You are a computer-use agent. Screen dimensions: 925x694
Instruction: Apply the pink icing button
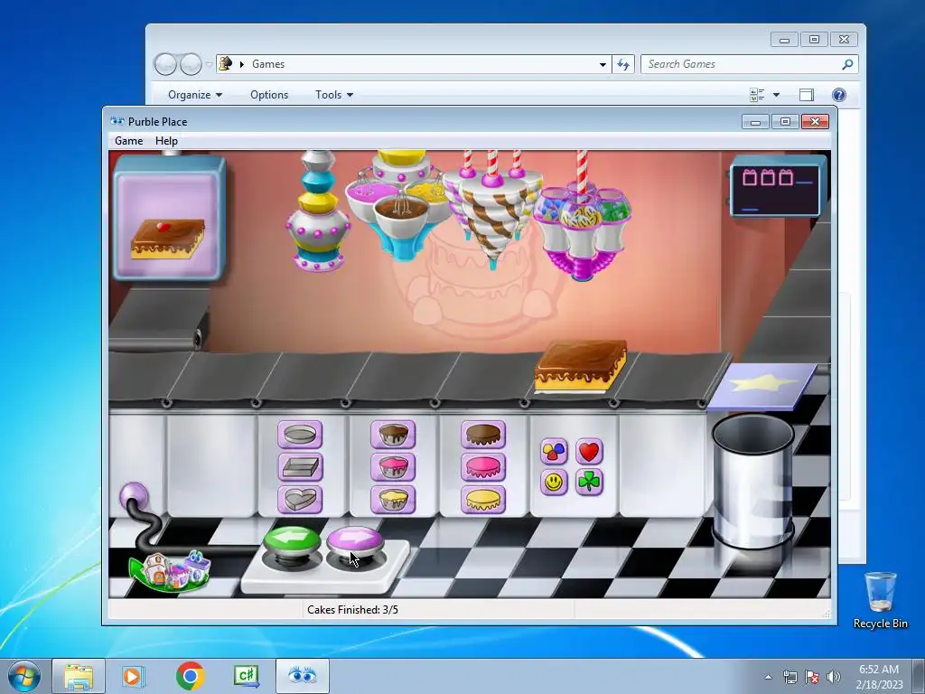point(483,467)
